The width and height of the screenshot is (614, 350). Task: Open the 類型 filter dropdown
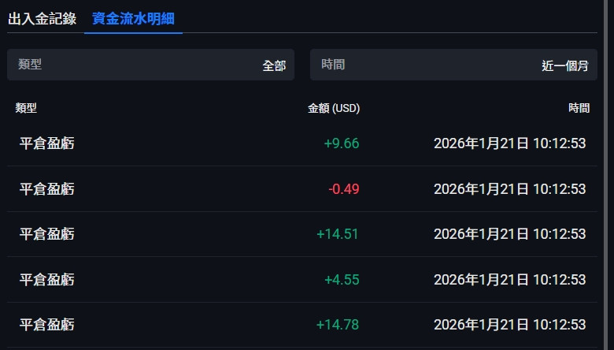[150, 65]
